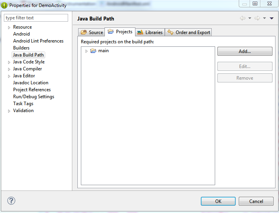Open the forward history dropdown arrow
Viewport: 279px width, 213px height.
(264, 18)
